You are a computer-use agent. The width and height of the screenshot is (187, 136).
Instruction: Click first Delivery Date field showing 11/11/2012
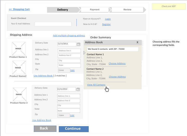coord(67,44)
